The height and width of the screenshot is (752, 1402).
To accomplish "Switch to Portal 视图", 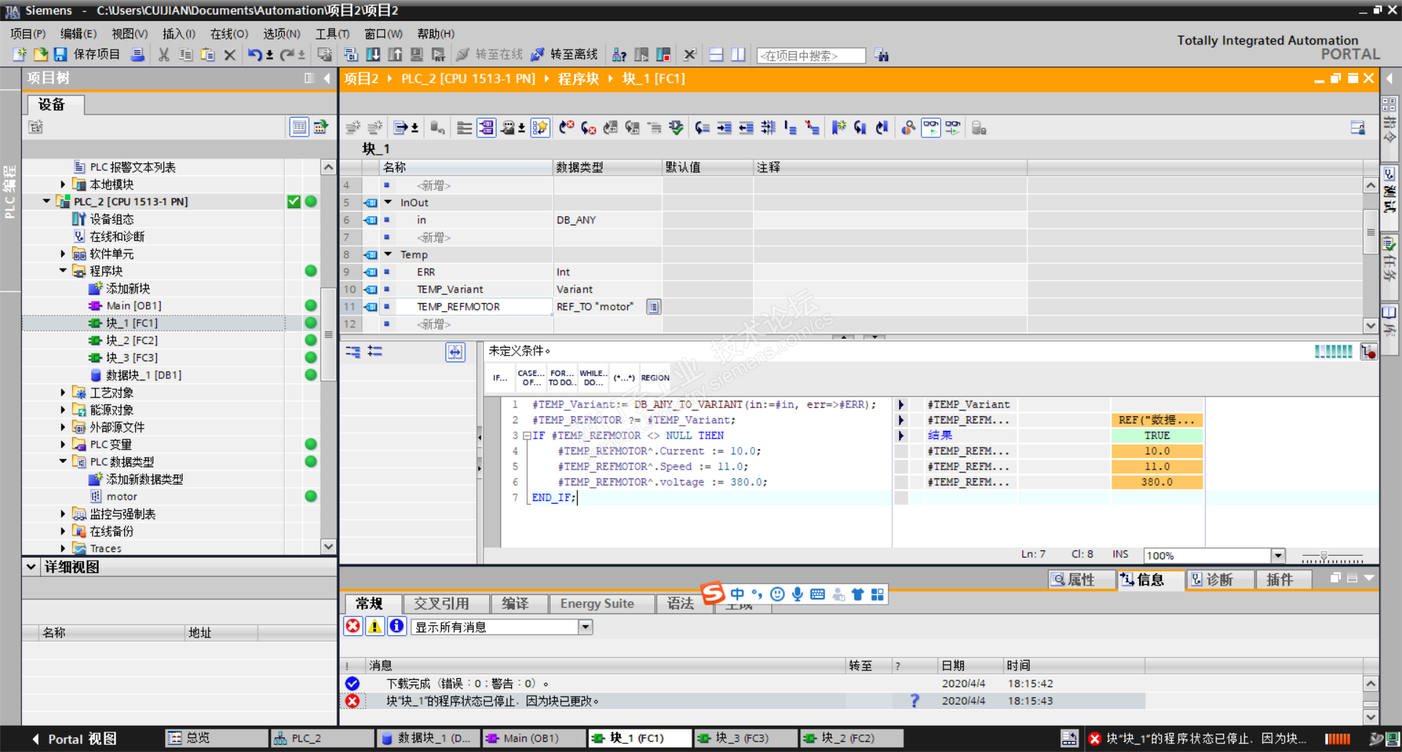I will click(x=73, y=739).
